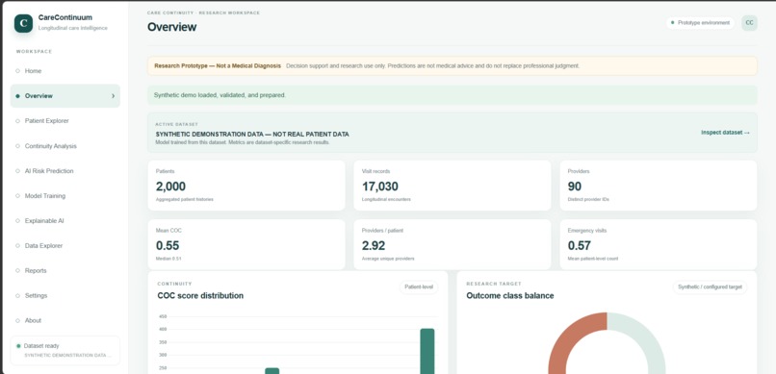Click the Overview chevron arrow
Screen dimensions: 776x374
tap(113, 96)
